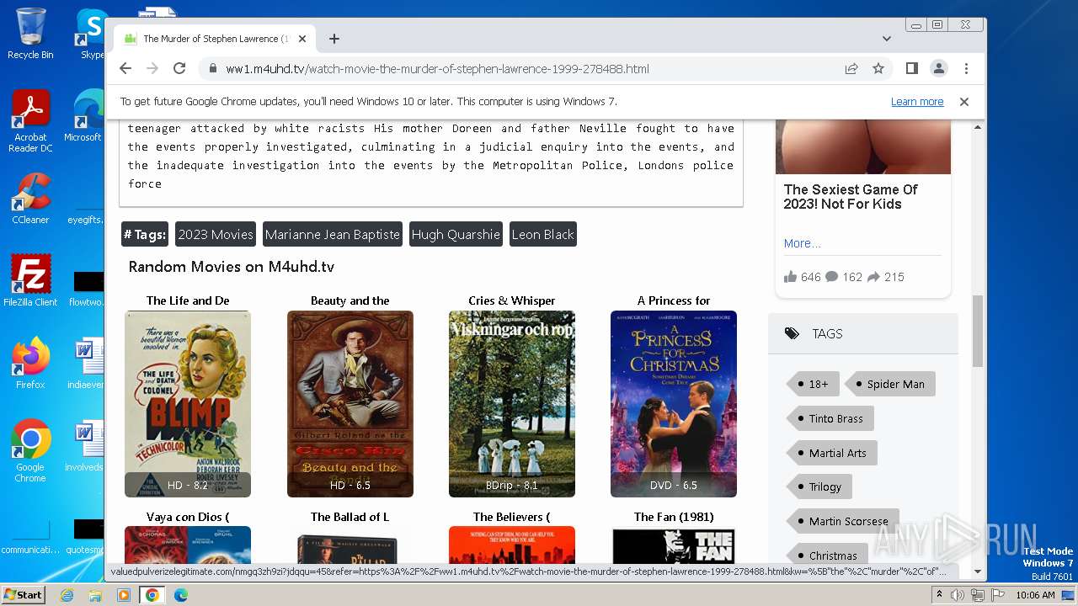Open The Ballad of L movie title
The height and width of the screenshot is (606, 1078).
pos(350,517)
